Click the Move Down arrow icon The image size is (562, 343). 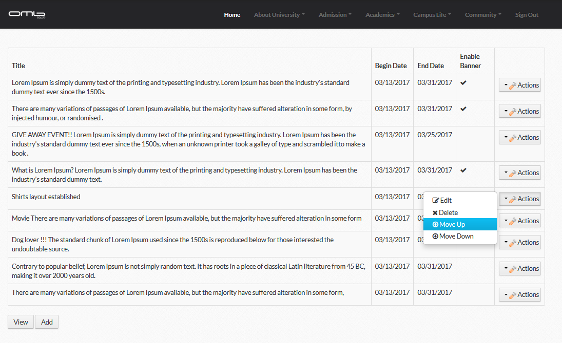[x=435, y=237]
